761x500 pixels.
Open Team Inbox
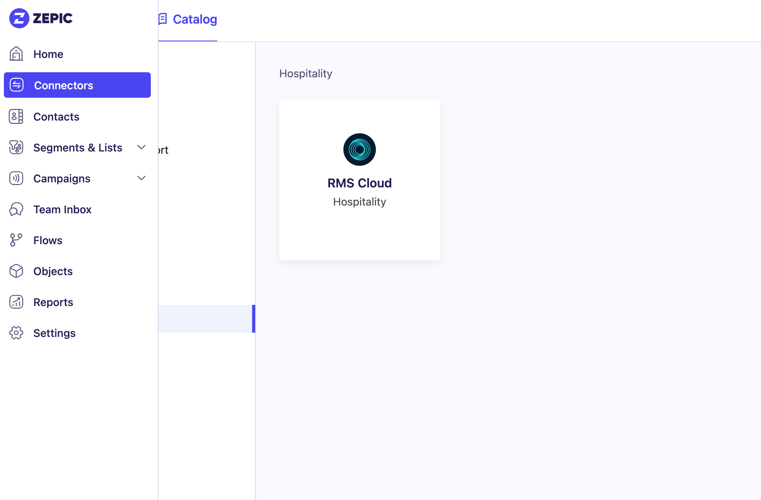(63, 209)
